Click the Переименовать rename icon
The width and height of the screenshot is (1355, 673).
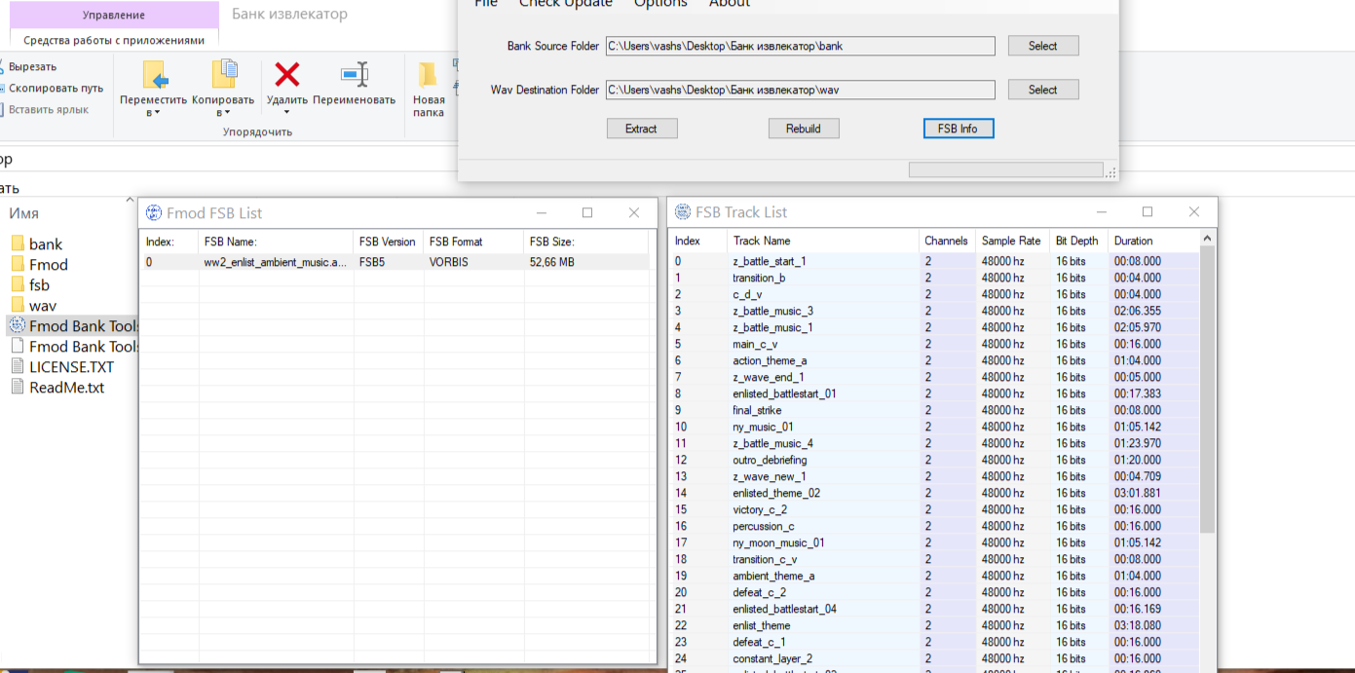coord(355,74)
